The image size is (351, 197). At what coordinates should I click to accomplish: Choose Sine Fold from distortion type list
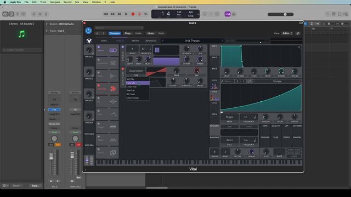tap(138, 90)
